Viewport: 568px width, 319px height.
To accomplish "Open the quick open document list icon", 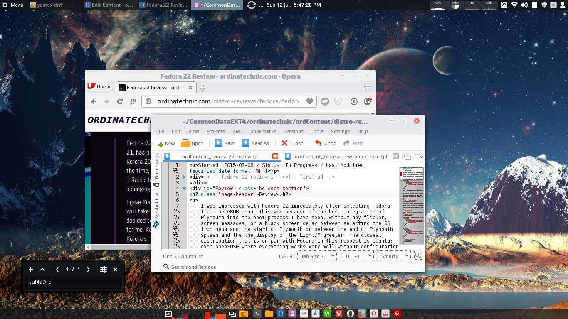I will (407, 156).
